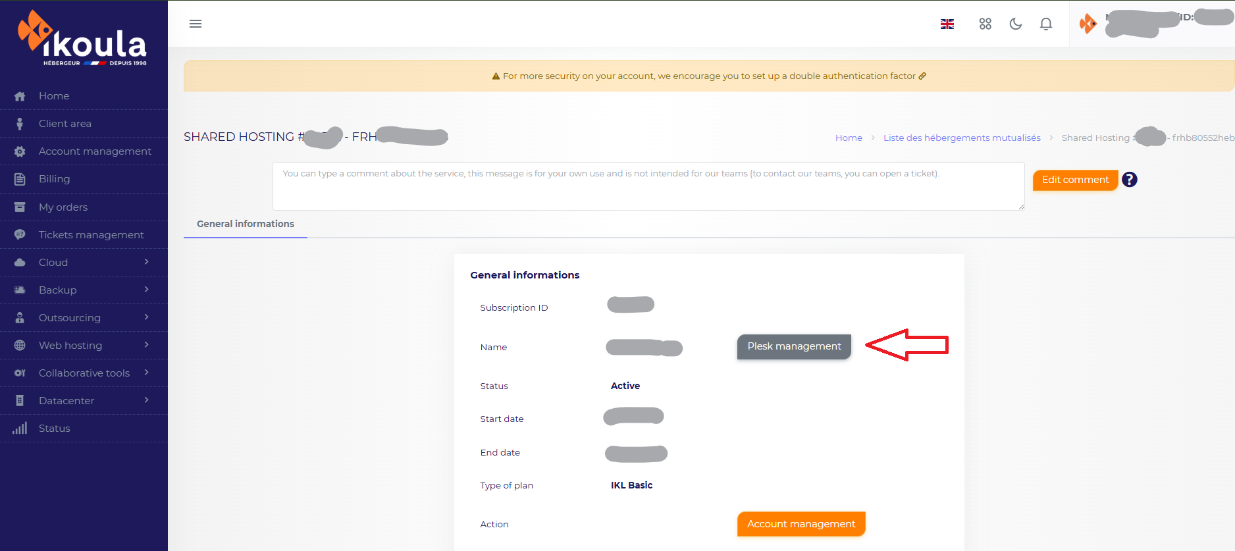This screenshot has height=551, width=1235.
Task: Click the Home house icon in sidebar
Action: 20,96
